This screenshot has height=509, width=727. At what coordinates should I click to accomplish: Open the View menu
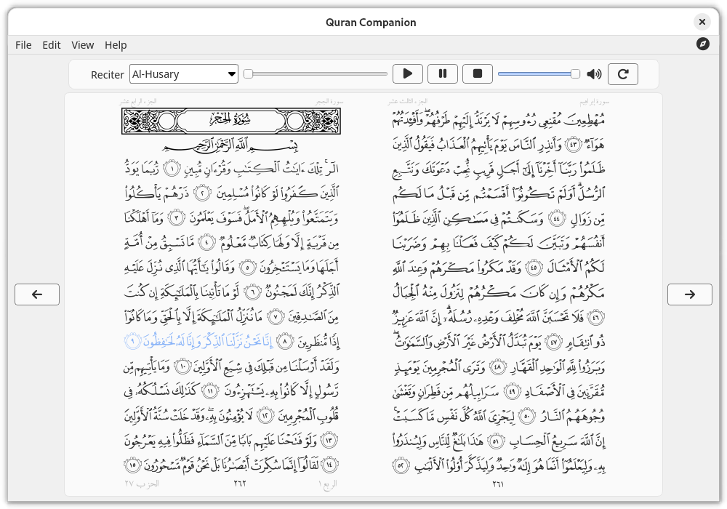83,45
